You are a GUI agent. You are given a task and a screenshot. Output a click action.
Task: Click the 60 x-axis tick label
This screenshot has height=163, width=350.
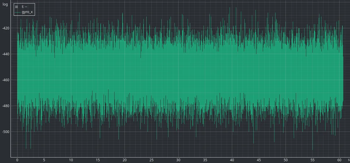click(x=339, y=160)
